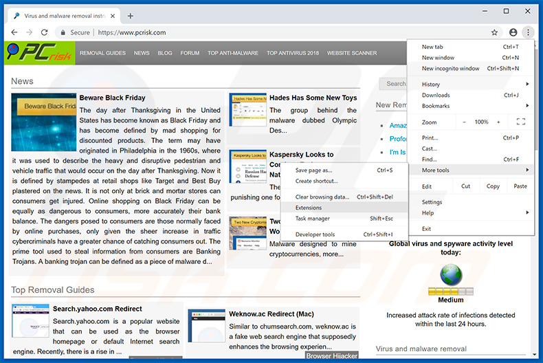This screenshot has height=363, width=543.
Task: Open FORUM nav link
Action: pyautogui.click(x=190, y=53)
